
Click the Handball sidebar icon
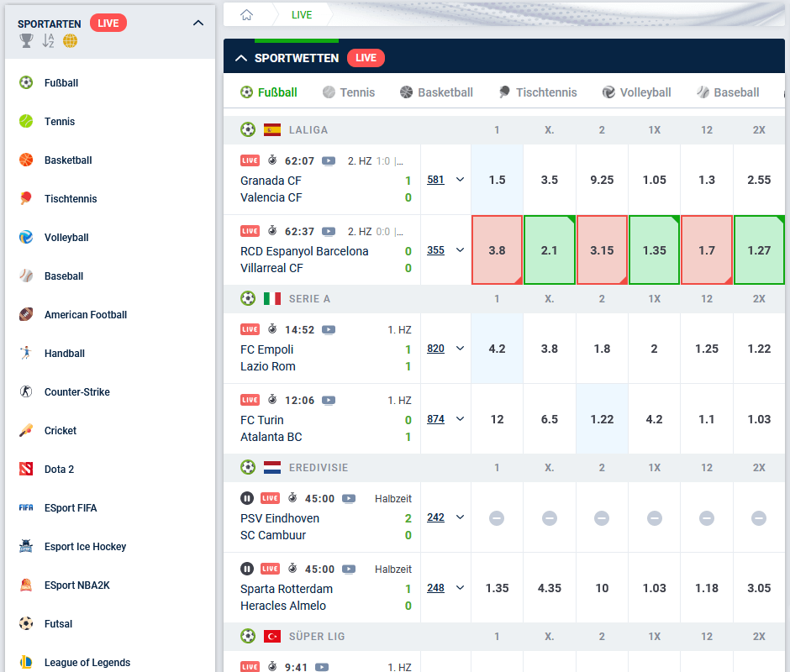[26, 353]
